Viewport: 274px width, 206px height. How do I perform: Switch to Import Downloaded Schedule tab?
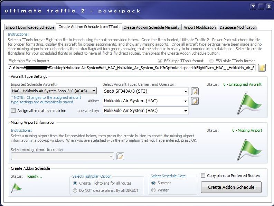point(30,27)
